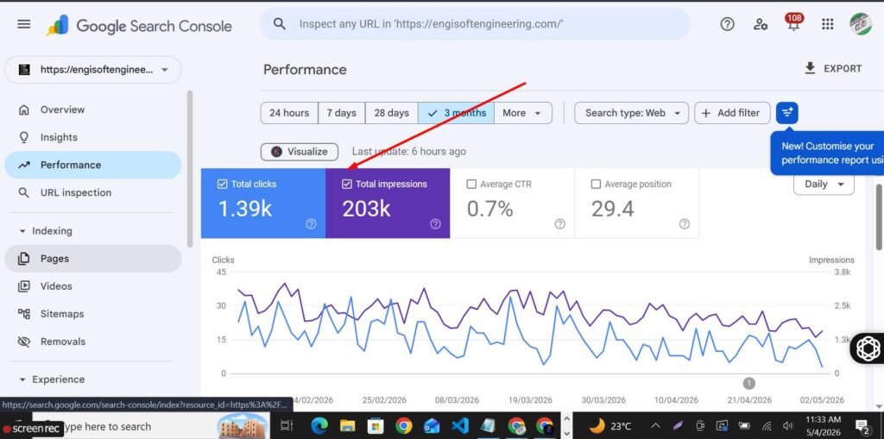Open the Help question mark icon
The image size is (884, 439).
[x=727, y=24]
